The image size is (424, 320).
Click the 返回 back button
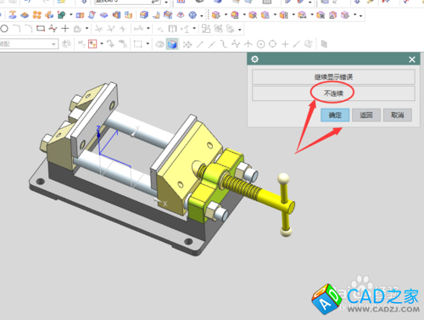pyautogui.click(x=366, y=115)
